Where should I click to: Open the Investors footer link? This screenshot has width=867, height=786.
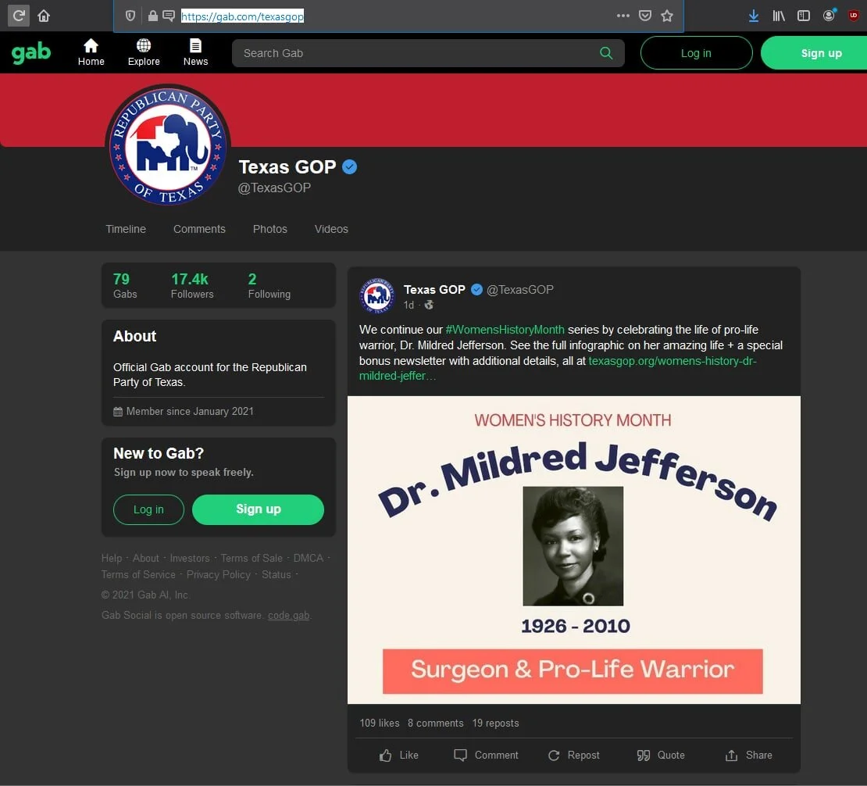190,558
